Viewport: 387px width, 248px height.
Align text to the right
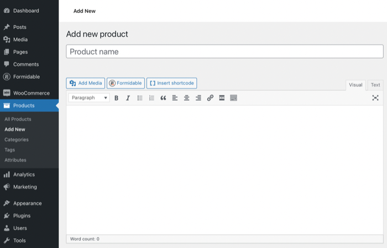(x=198, y=98)
